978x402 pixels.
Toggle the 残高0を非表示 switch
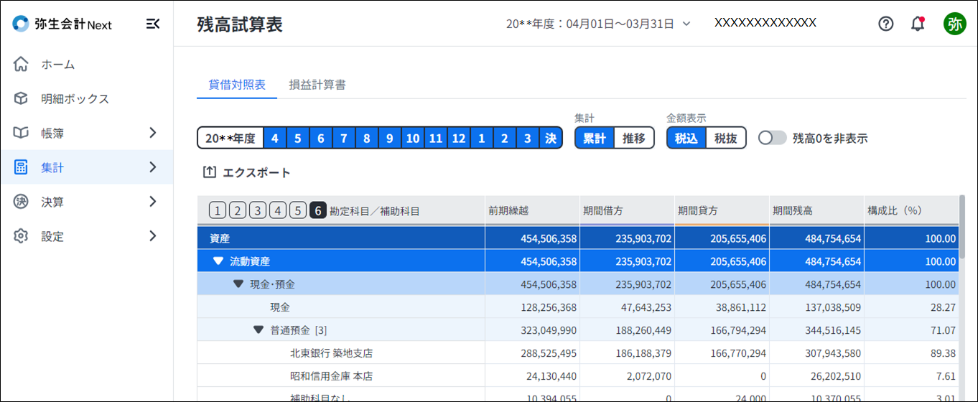[x=773, y=138]
